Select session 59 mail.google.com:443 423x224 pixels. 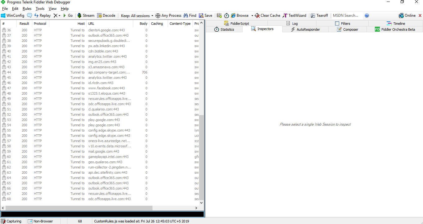pos(99,151)
